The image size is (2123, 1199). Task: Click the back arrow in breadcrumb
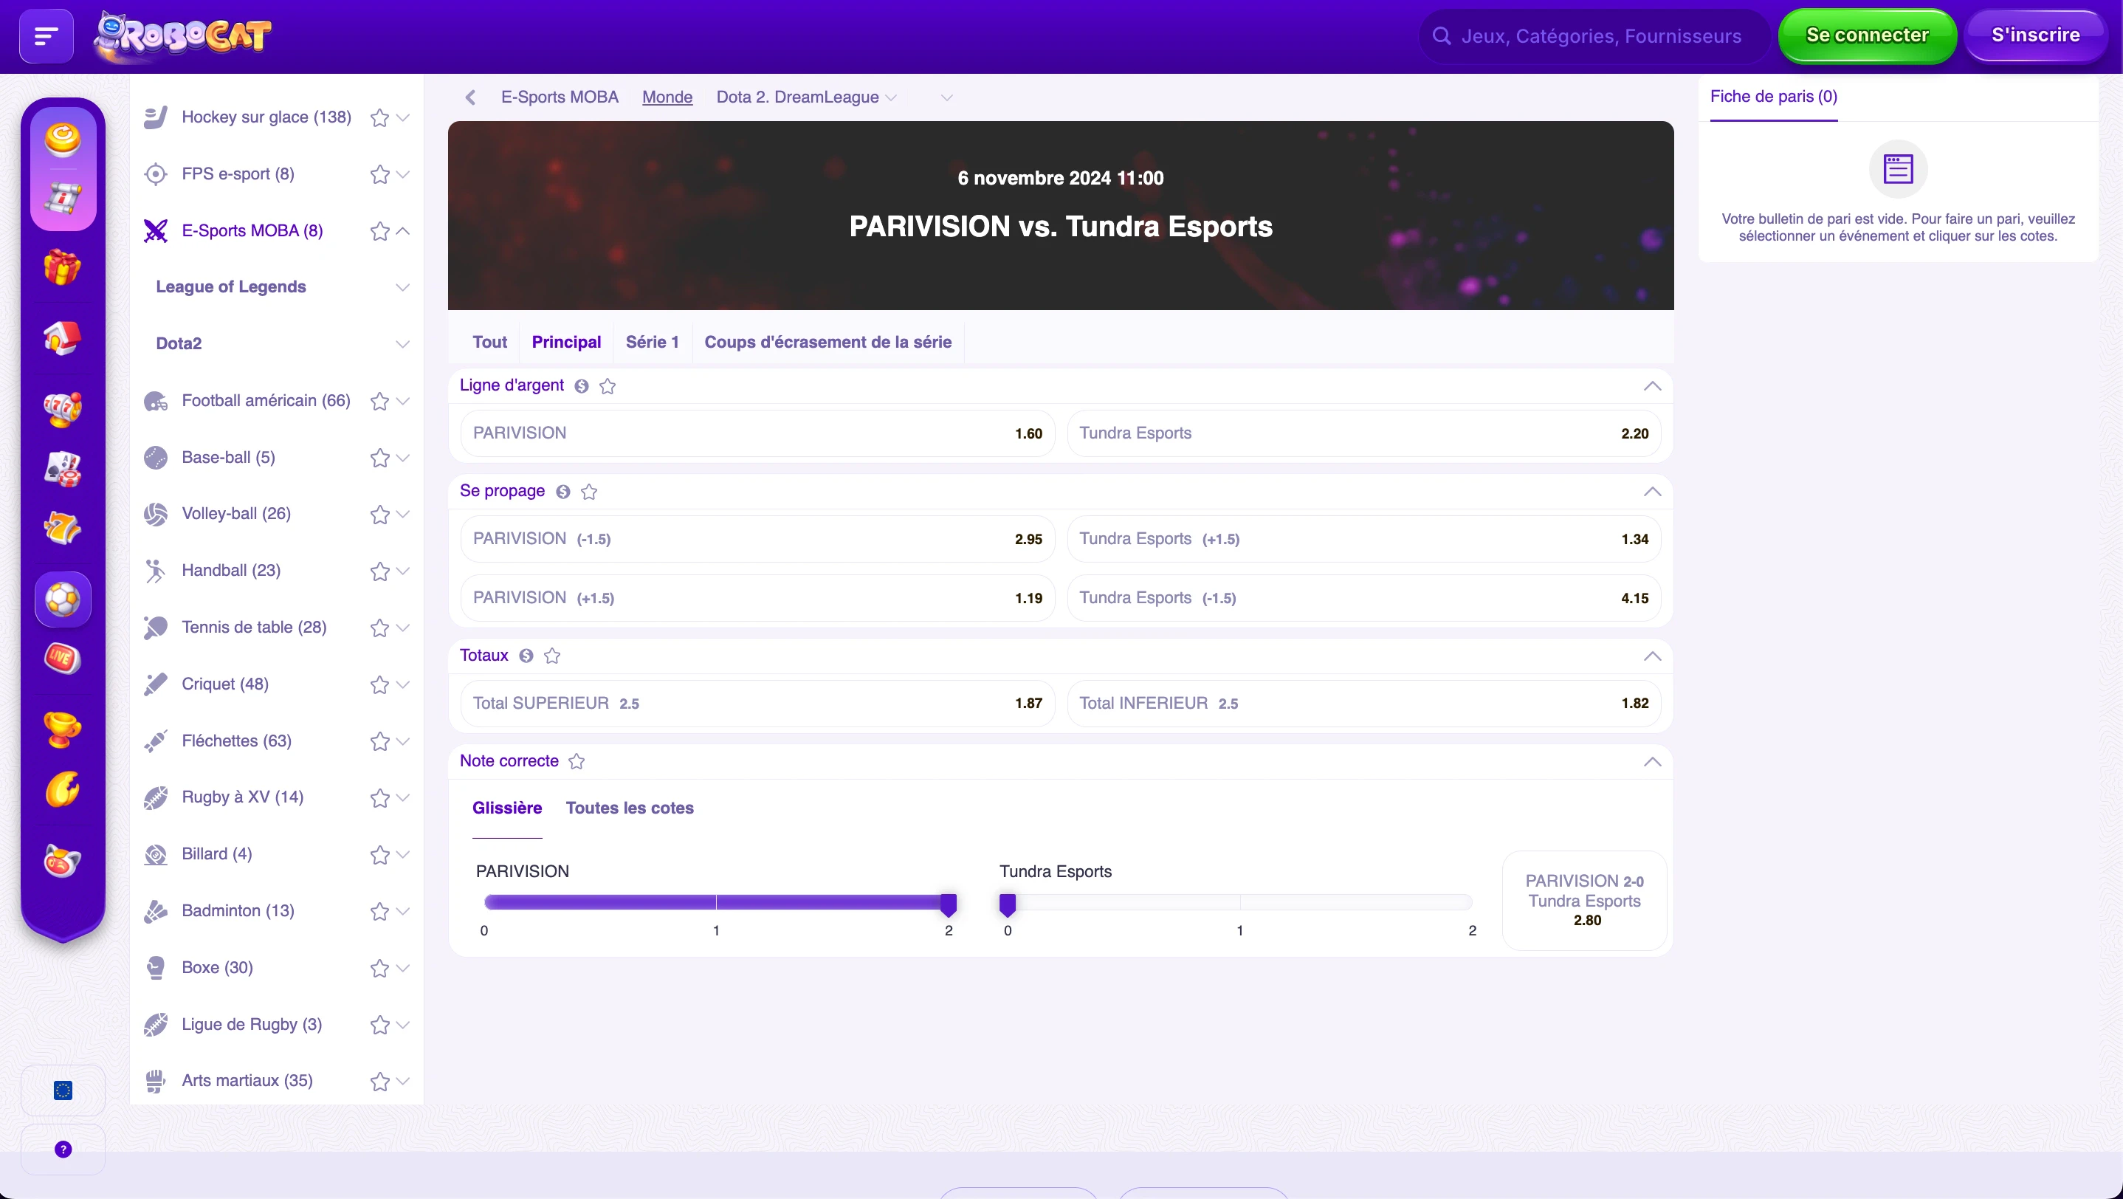470,97
